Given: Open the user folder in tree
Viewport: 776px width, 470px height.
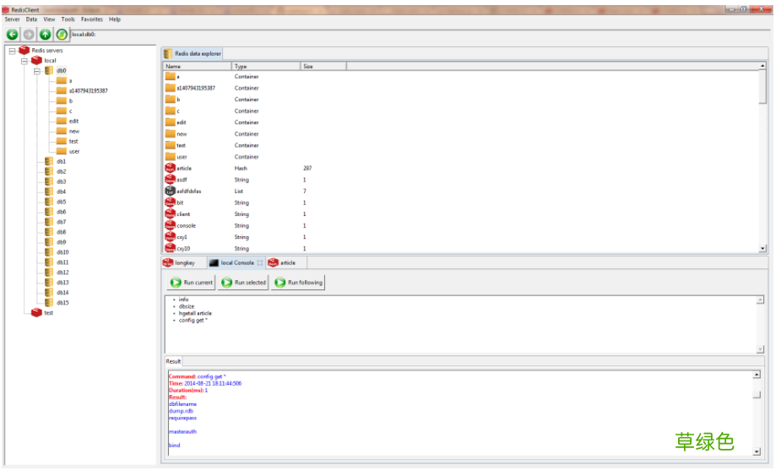Looking at the screenshot, I should tap(61, 152).
